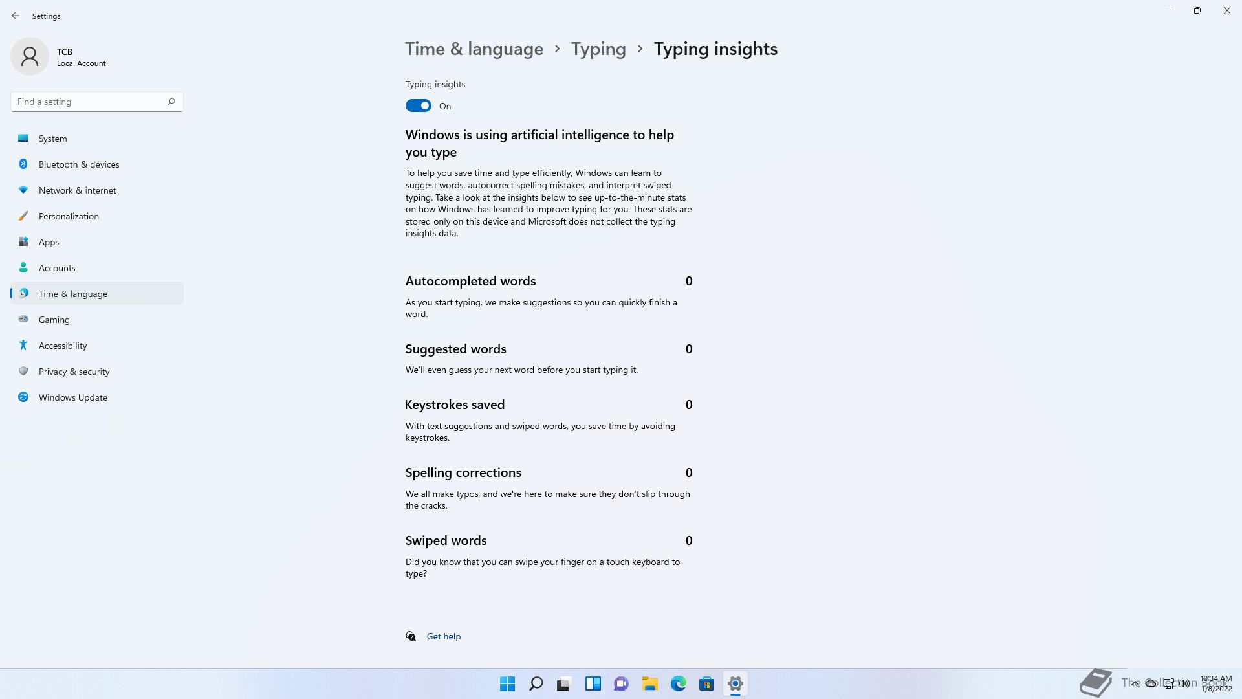Click the Time & language globe icon

pyautogui.click(x=23, y=293)
